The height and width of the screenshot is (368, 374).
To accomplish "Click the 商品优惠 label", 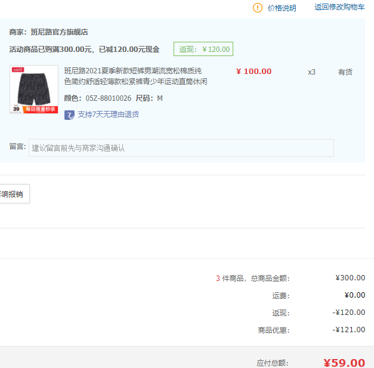I will (x=274, y=330).
